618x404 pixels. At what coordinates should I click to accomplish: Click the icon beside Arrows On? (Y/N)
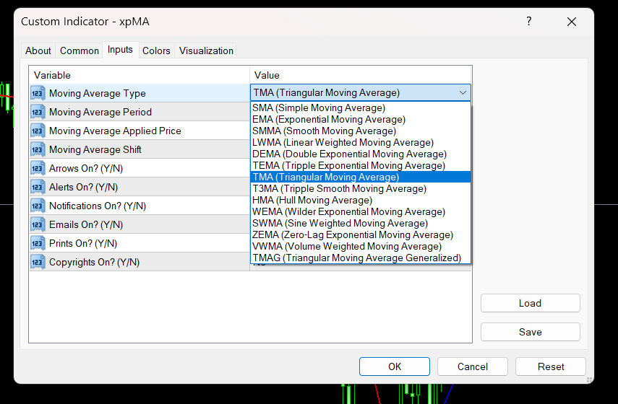pyautogui.click(x=38, y=168)
